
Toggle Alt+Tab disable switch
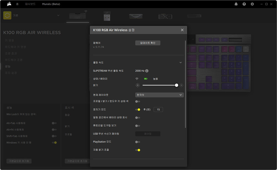coord(54,123)
